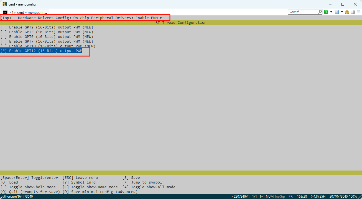
Task: Toggle Enable GPT7 (16-Bits) output PWM
Action: [47, 41]
